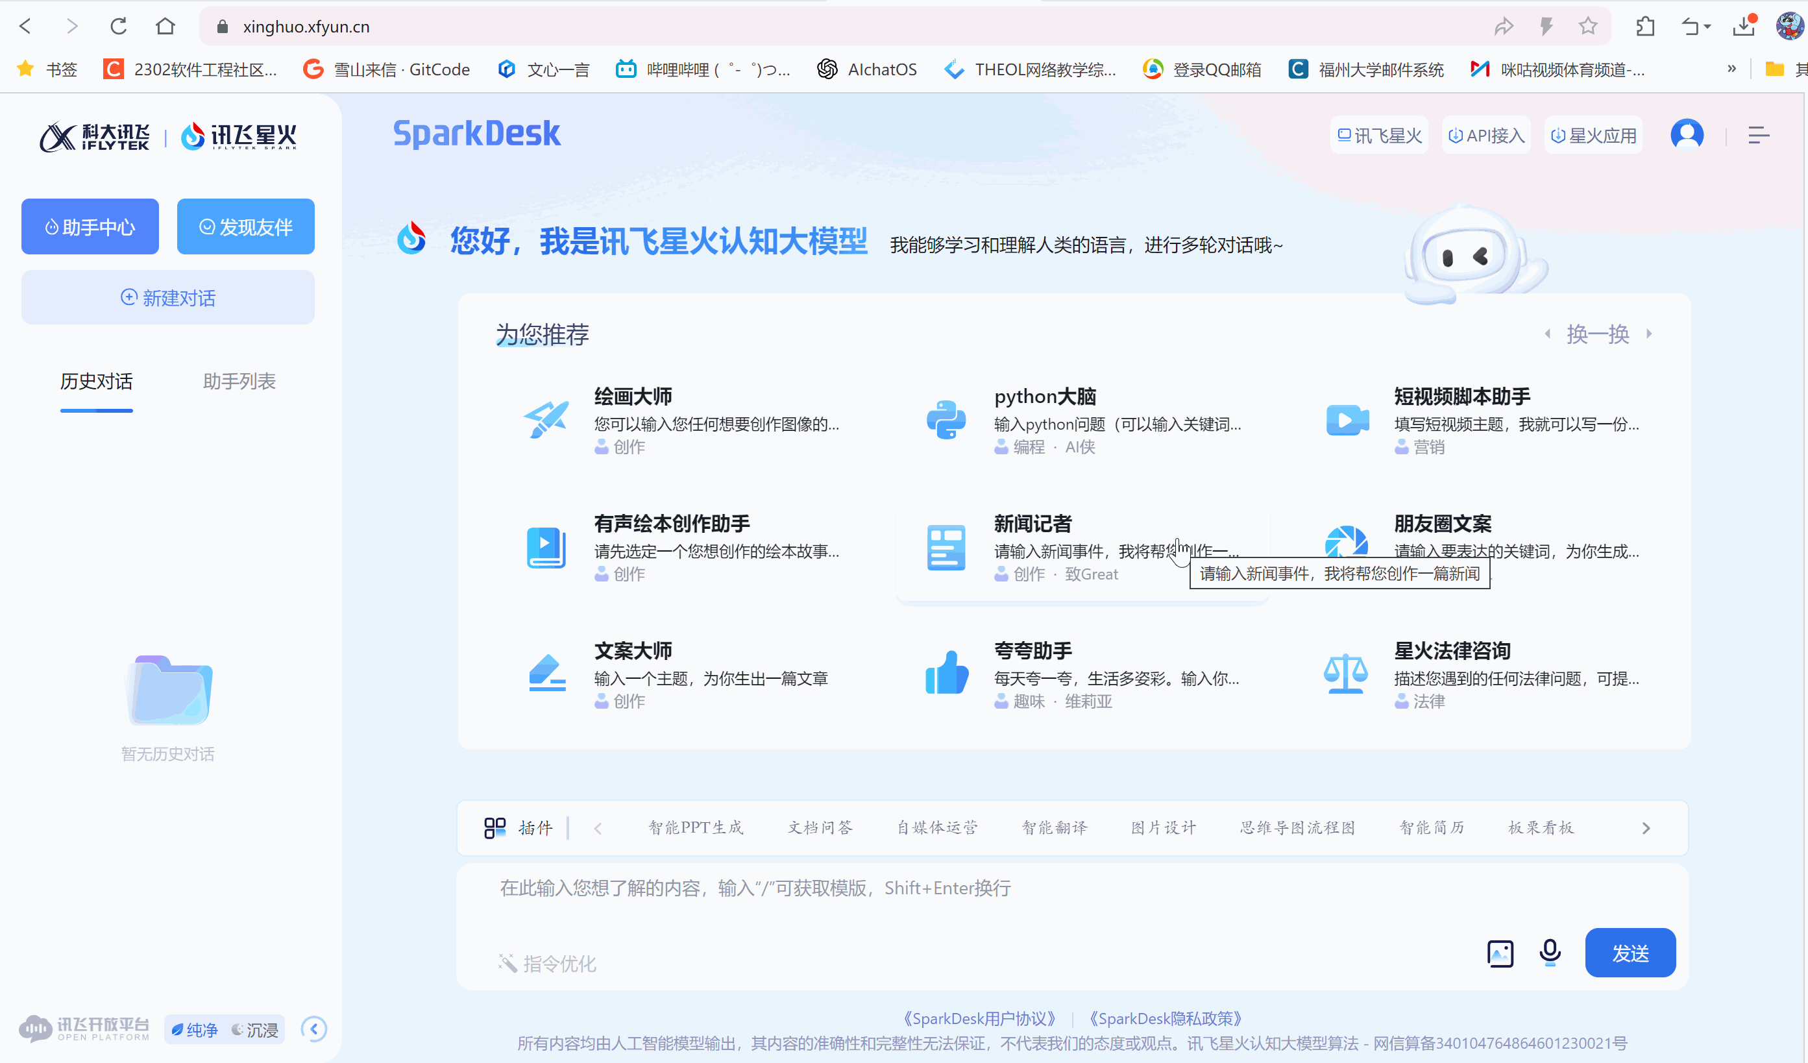Choose the 自媒体运营 plugin
The height and width of the screenshot is (1063, 1808).
click(937, 827)
